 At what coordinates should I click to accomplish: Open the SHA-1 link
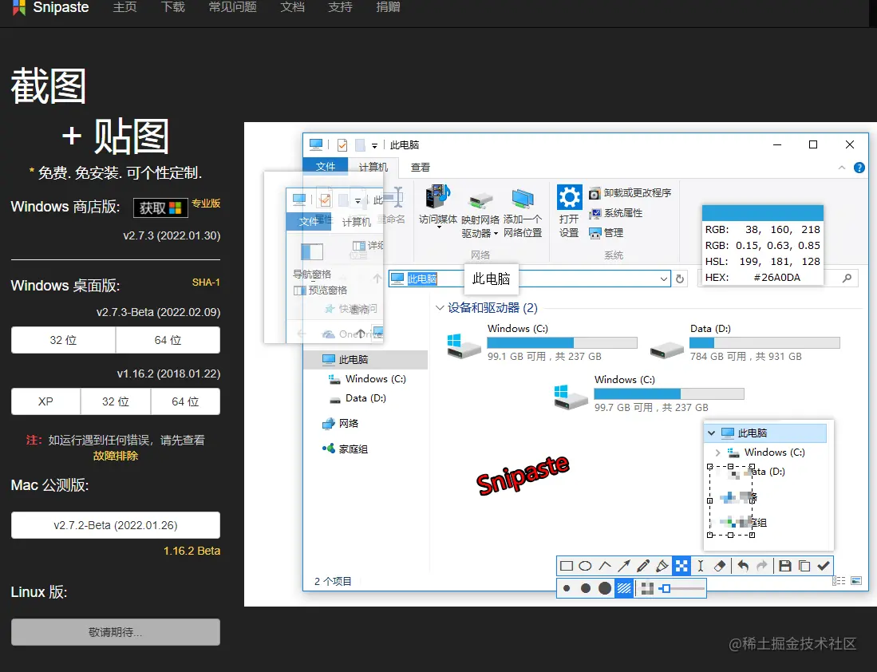[206, 283]
